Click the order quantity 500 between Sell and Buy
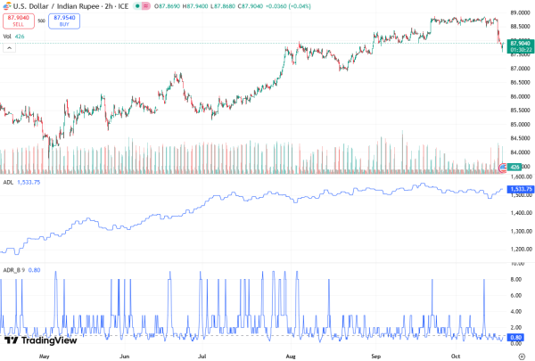The image size is (535, 361). 41,20
